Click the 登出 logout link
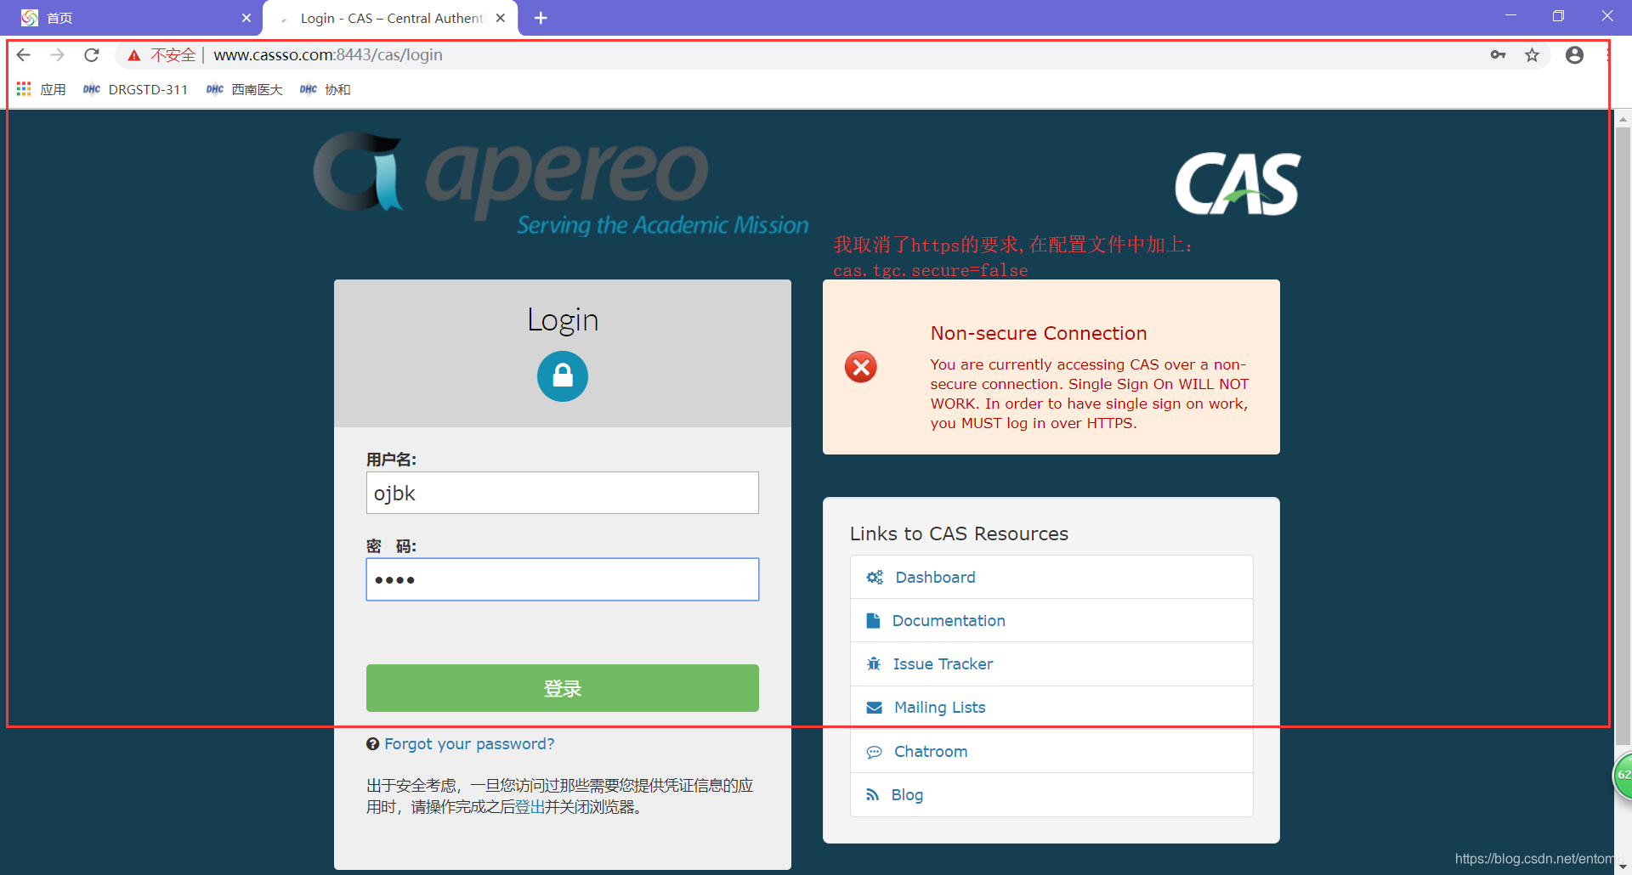The width and height of the screenshot is (1632, 875). point(530,807)
